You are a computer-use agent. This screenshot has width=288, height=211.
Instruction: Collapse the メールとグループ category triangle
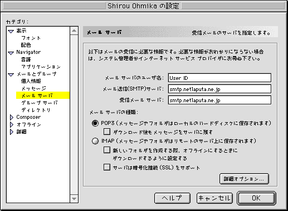[x=11, y=74]
